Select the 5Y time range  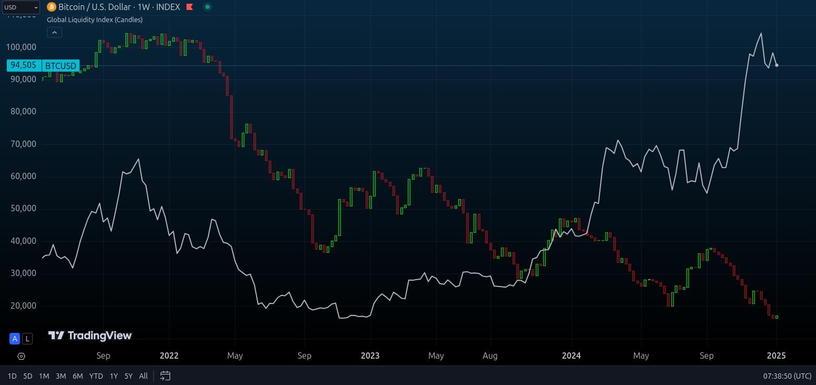click(128, 376)
